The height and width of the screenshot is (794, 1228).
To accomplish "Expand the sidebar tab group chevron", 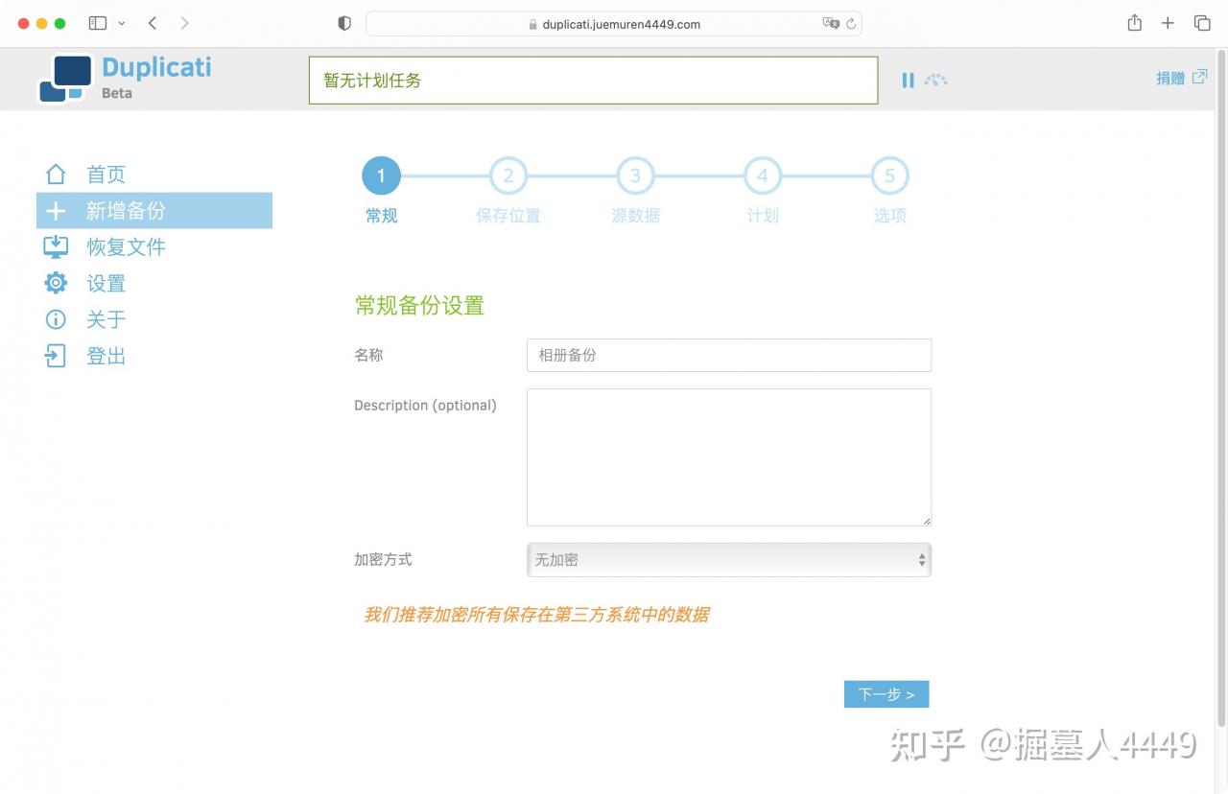I will click(x=121, y=23).
